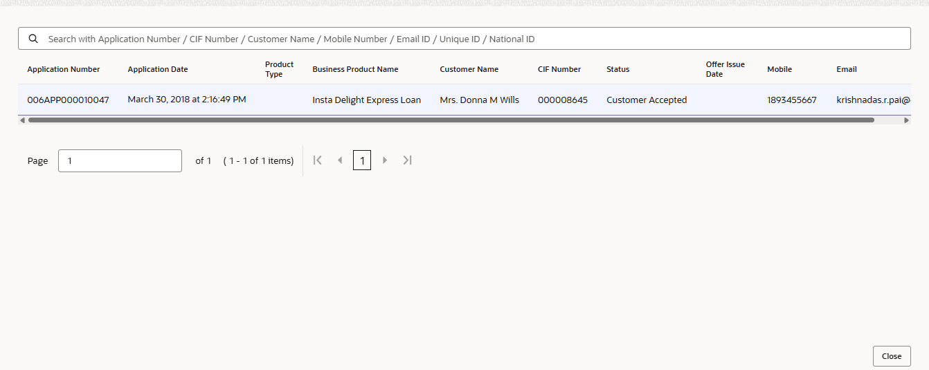Go to next page of results
The image size is (929, 370).
click(x=385, y=160)
